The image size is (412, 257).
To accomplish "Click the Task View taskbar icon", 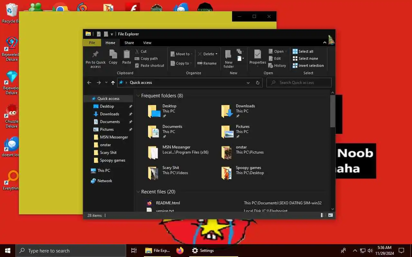I will (134, 251).
